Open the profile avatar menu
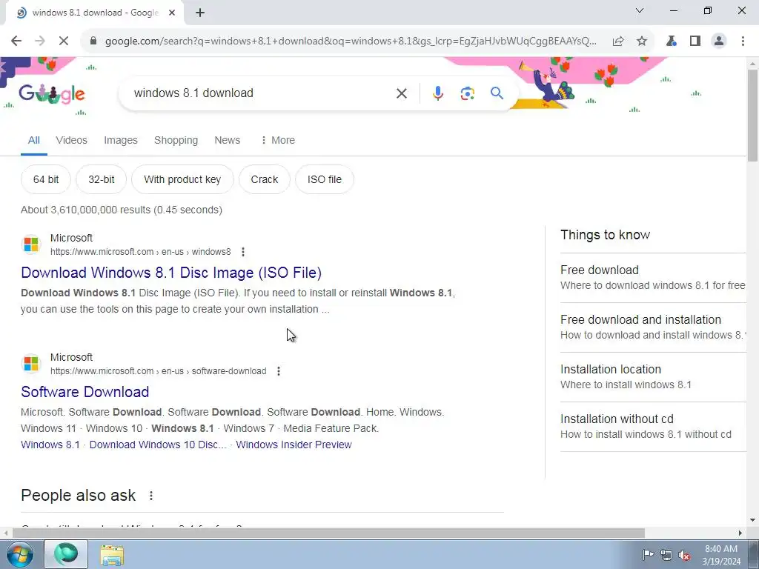 [719, 41]
